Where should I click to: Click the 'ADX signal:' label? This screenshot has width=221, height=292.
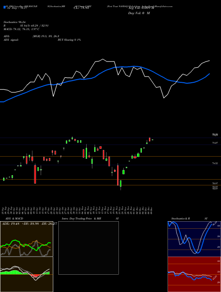point(11,40)
